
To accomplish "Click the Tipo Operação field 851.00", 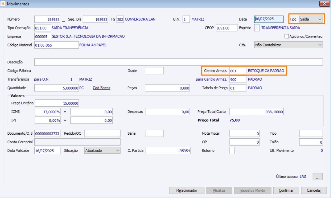I will (42, 28).
